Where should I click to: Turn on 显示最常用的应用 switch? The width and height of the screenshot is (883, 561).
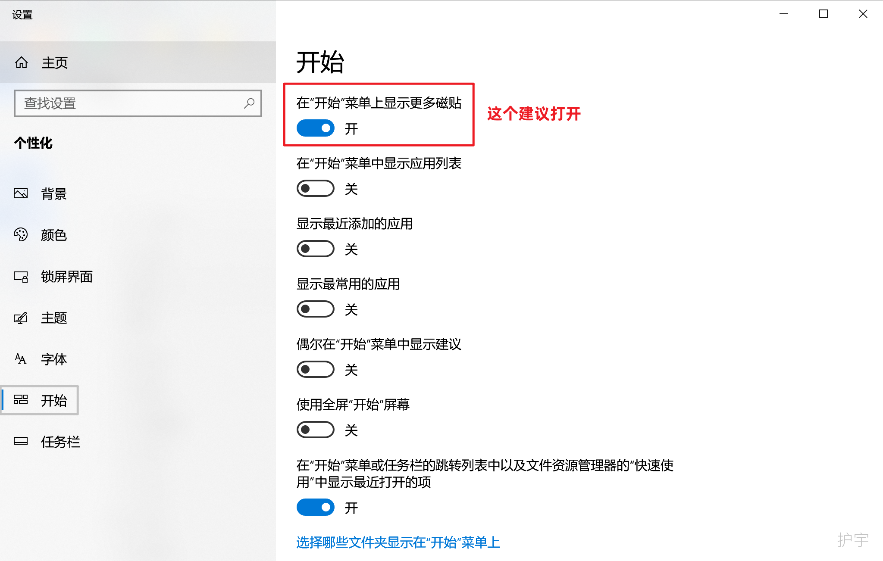(x=316, y=309)
